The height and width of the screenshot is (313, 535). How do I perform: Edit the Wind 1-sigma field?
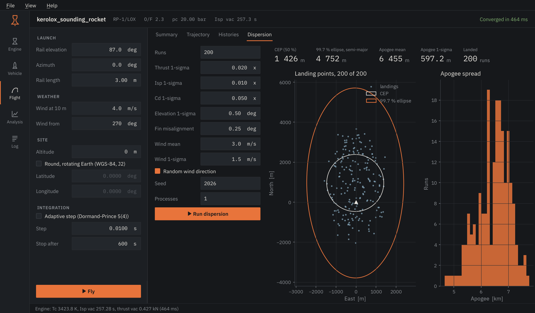pos(230,159)
